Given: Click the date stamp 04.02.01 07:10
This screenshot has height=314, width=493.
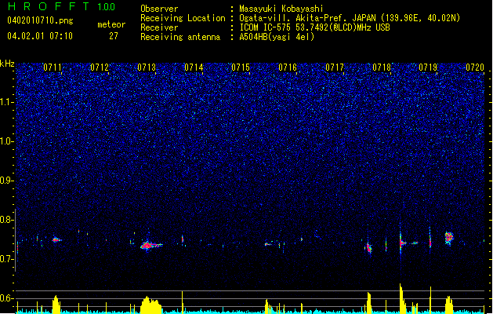Looking at the screenshot, I should tap(40, 36).
